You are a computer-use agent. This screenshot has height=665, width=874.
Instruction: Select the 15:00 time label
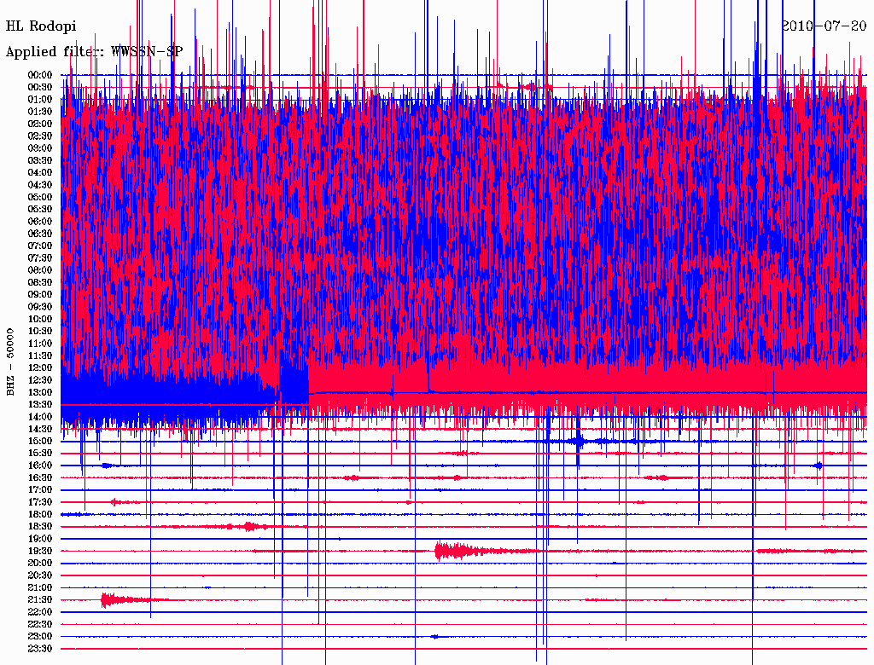point(40,441)
